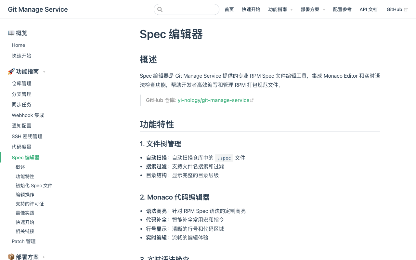Select Patch 管理 in the sidebar

[23, 241]
